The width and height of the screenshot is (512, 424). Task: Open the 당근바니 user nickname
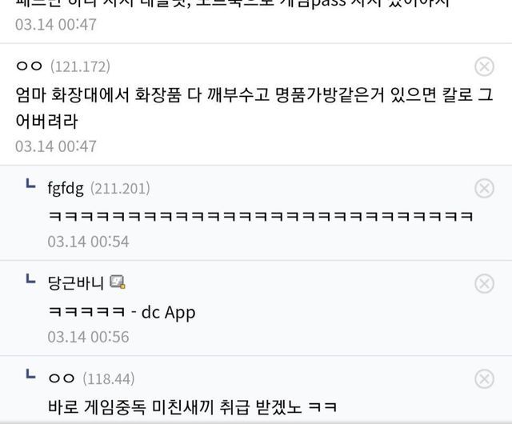click(x=75, y=283)
